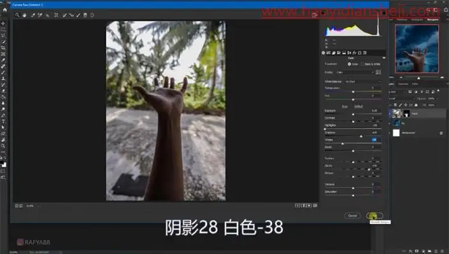Click the OK button in Camera Raw
The height and width of the screenshot is (254, 449).
click(374, 216)
